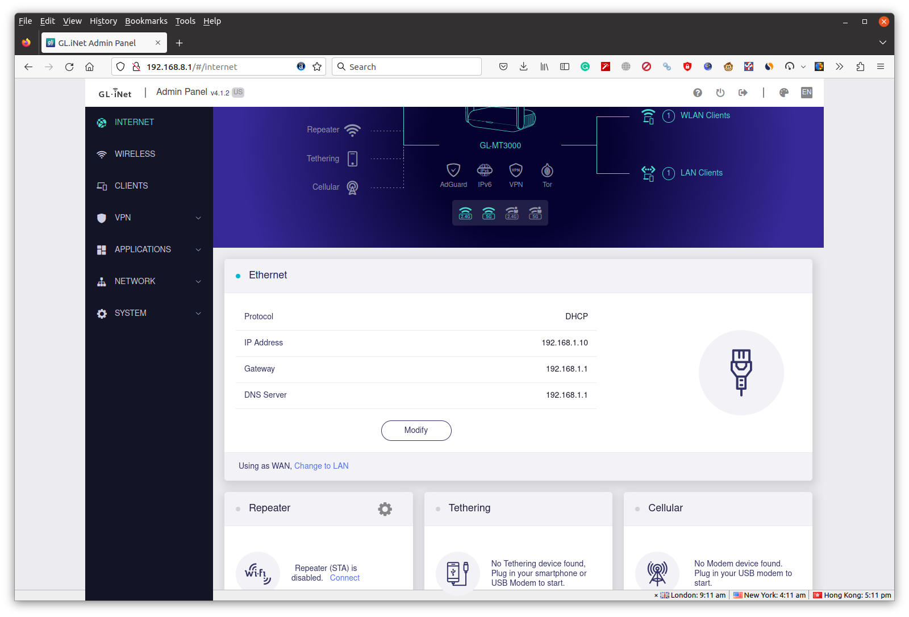The width and height of the screenshot is (909, 617).
Task: Click the Modify button under Ethernet
Action: coord(416,431)
